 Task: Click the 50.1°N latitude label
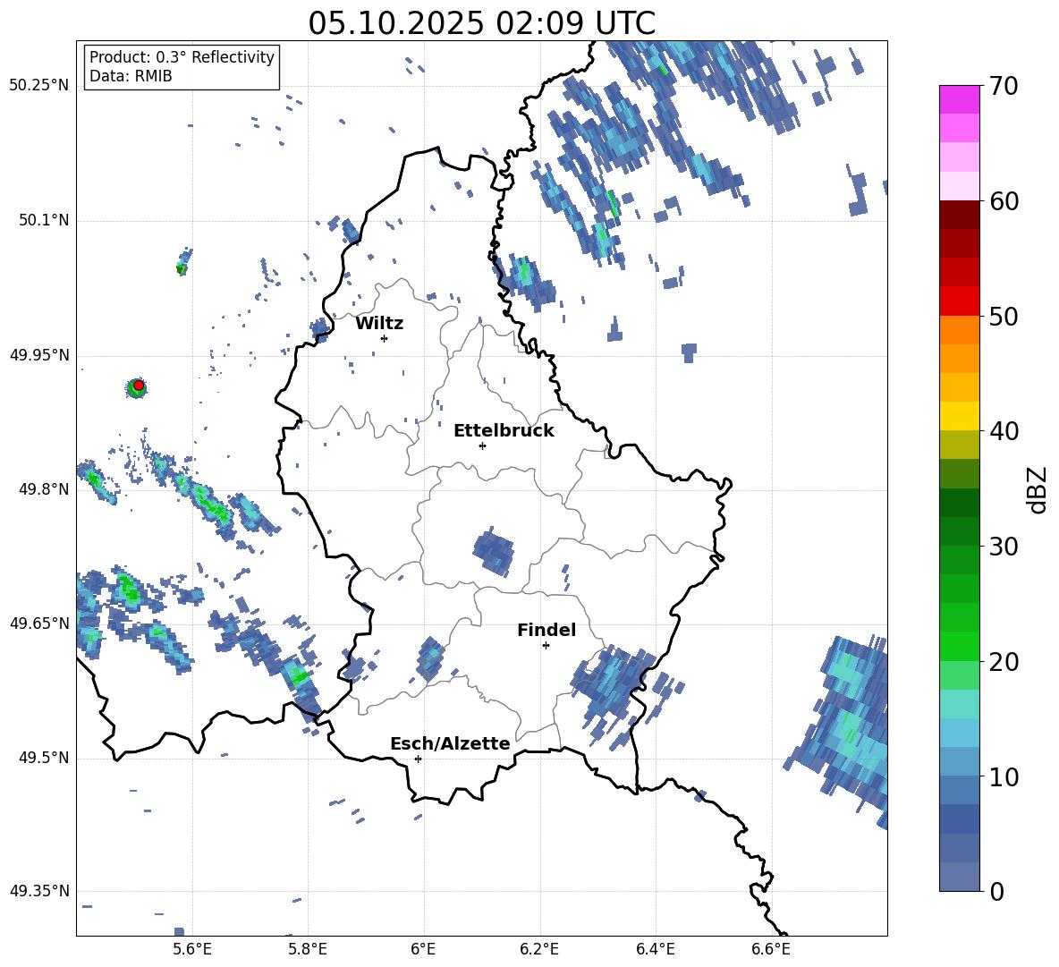pos(43,220)
